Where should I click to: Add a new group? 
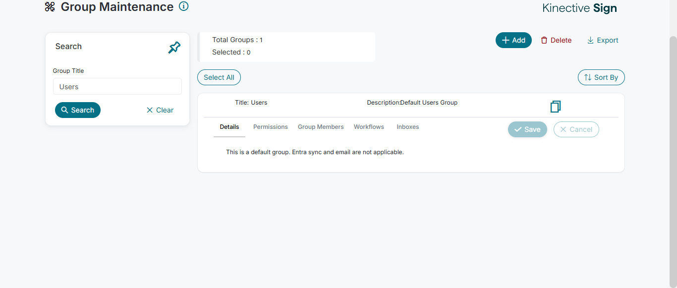pyautogui.click(x=513, y=40)
